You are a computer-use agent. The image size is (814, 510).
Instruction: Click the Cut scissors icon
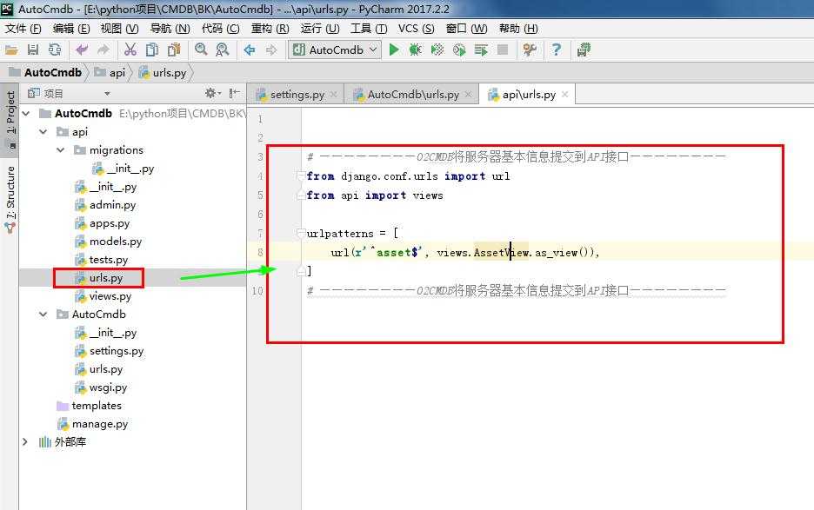point(130,50)
